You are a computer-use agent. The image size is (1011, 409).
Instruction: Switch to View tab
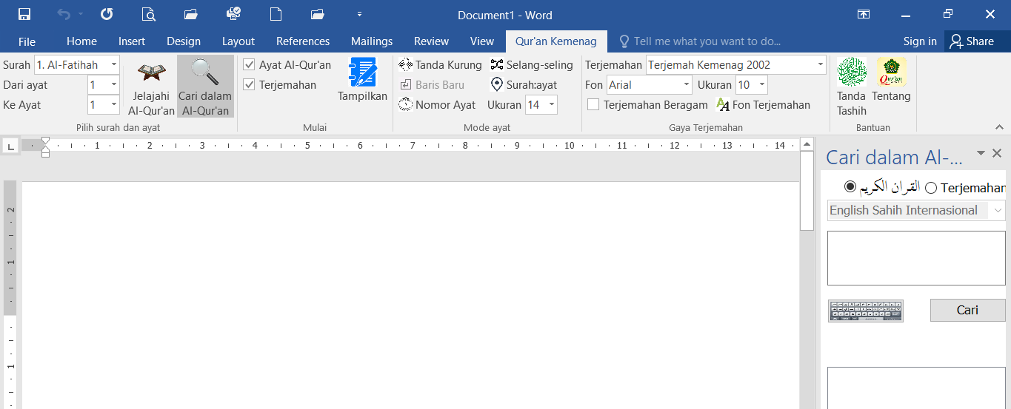click(482, 41)
